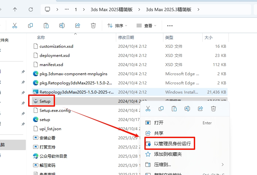
Task: Click the Edge icon beside the lowercase setup file
Action: 36,120
